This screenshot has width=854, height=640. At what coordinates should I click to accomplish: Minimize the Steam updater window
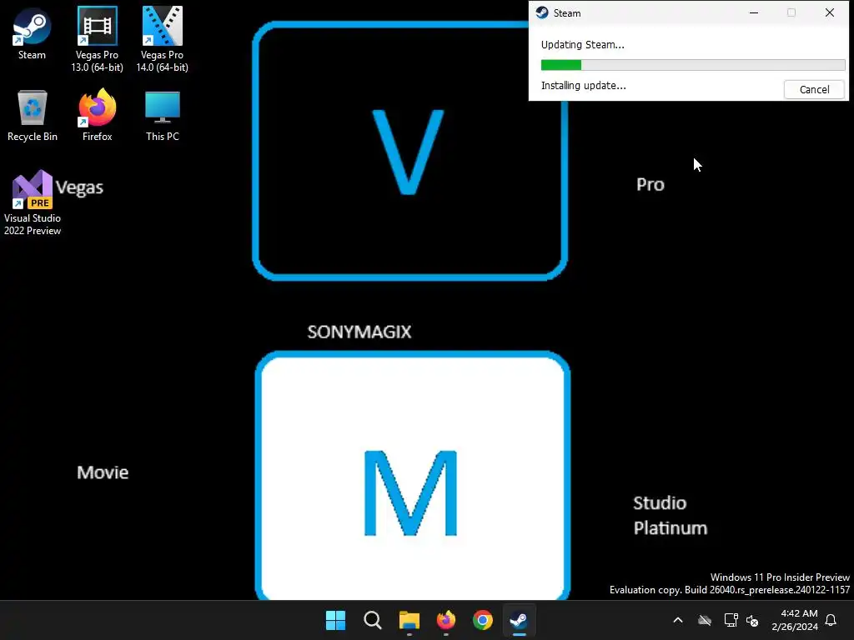coord(754,12)
